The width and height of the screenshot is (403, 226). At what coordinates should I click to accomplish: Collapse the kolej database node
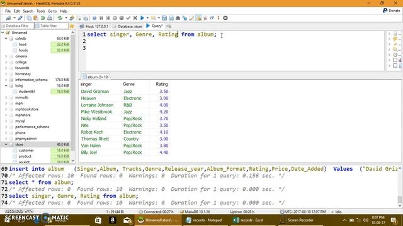click(x=6, y=85)
